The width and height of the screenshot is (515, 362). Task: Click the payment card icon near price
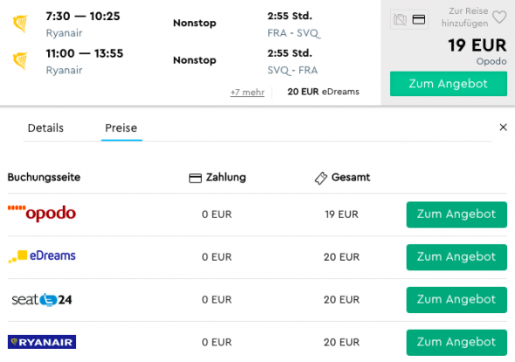coord(418,20)
